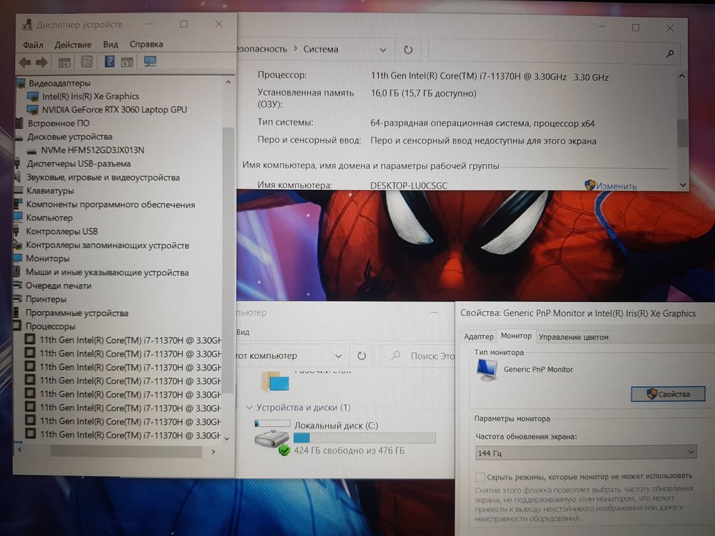Open address history dropdown in System window
The image size is (715, 536).
pos(383,50)
